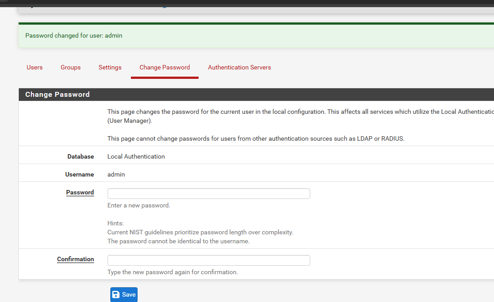Click the admin username value
Image resolution: width=494 pixels, height=302 pixels.
116,174
